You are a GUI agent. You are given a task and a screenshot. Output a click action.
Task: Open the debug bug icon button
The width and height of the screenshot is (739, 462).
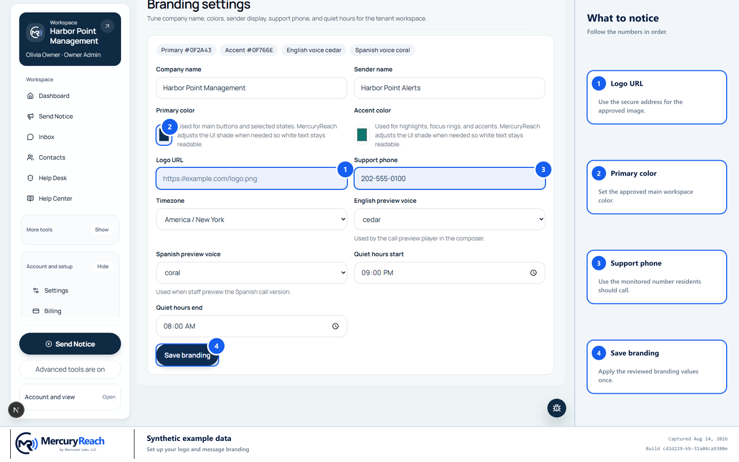557,408
